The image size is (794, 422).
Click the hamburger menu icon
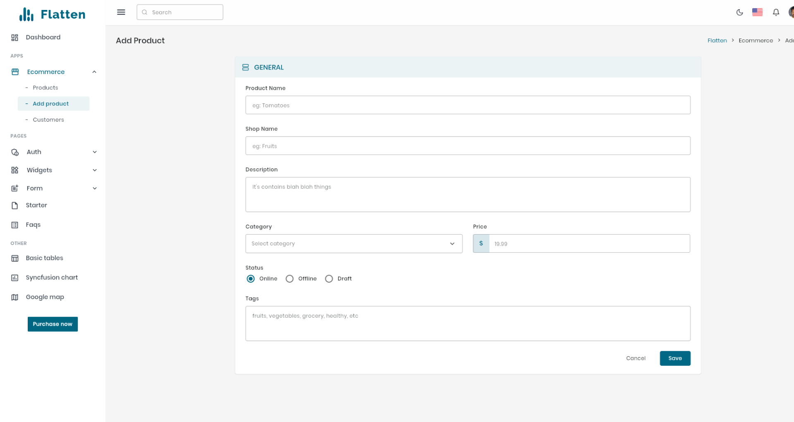(x=121, y=12)
